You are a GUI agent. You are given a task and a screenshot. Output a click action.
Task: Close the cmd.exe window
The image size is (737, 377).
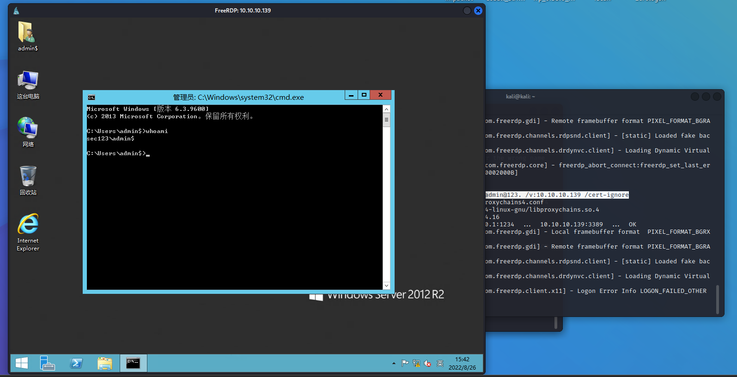pyautogui.click(x=381, y=95)
